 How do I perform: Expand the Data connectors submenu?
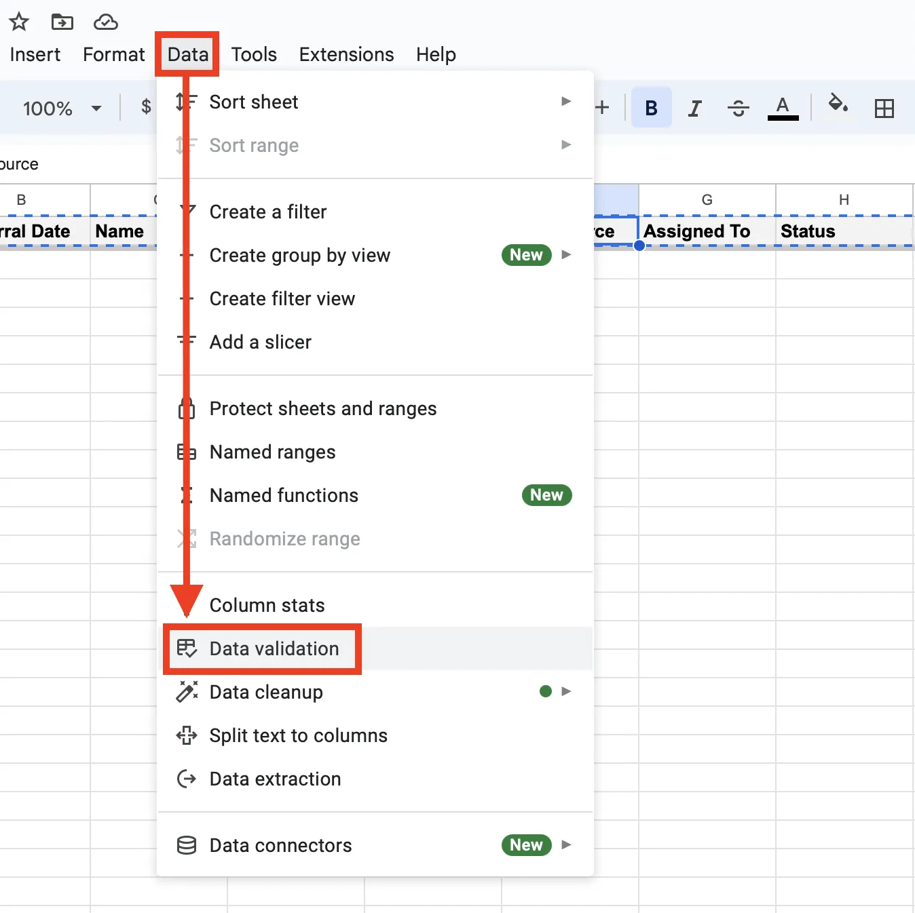click(x=375, y=845)
